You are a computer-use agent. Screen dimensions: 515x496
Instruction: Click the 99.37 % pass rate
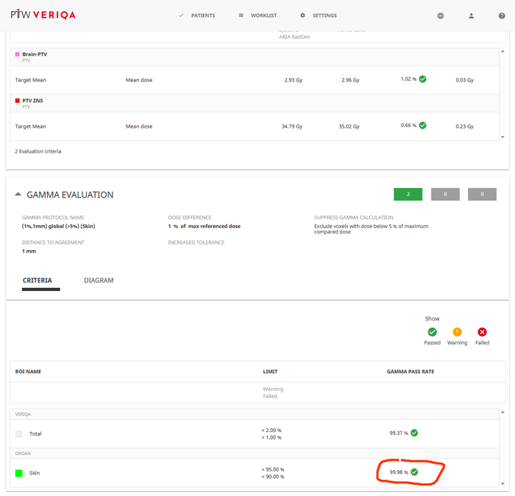click(399, 433)
